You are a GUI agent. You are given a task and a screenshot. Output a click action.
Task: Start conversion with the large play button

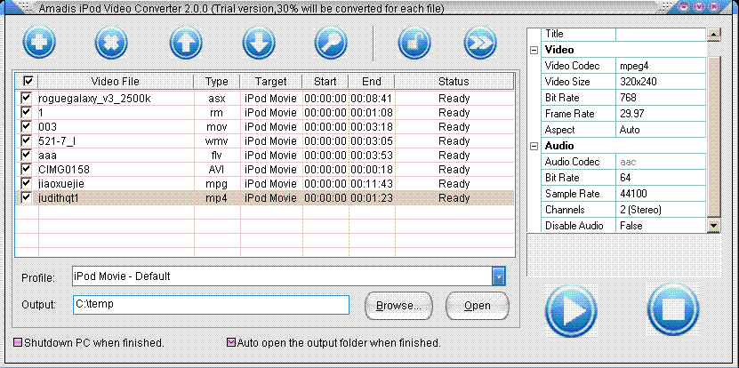click(571, 310)
